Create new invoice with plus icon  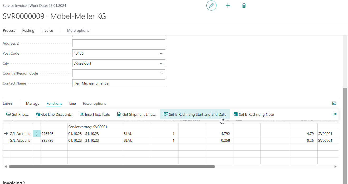coord(228,6)
